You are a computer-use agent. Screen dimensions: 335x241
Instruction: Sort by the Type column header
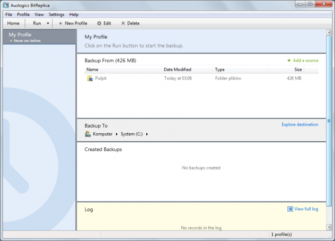coord(240,70)
